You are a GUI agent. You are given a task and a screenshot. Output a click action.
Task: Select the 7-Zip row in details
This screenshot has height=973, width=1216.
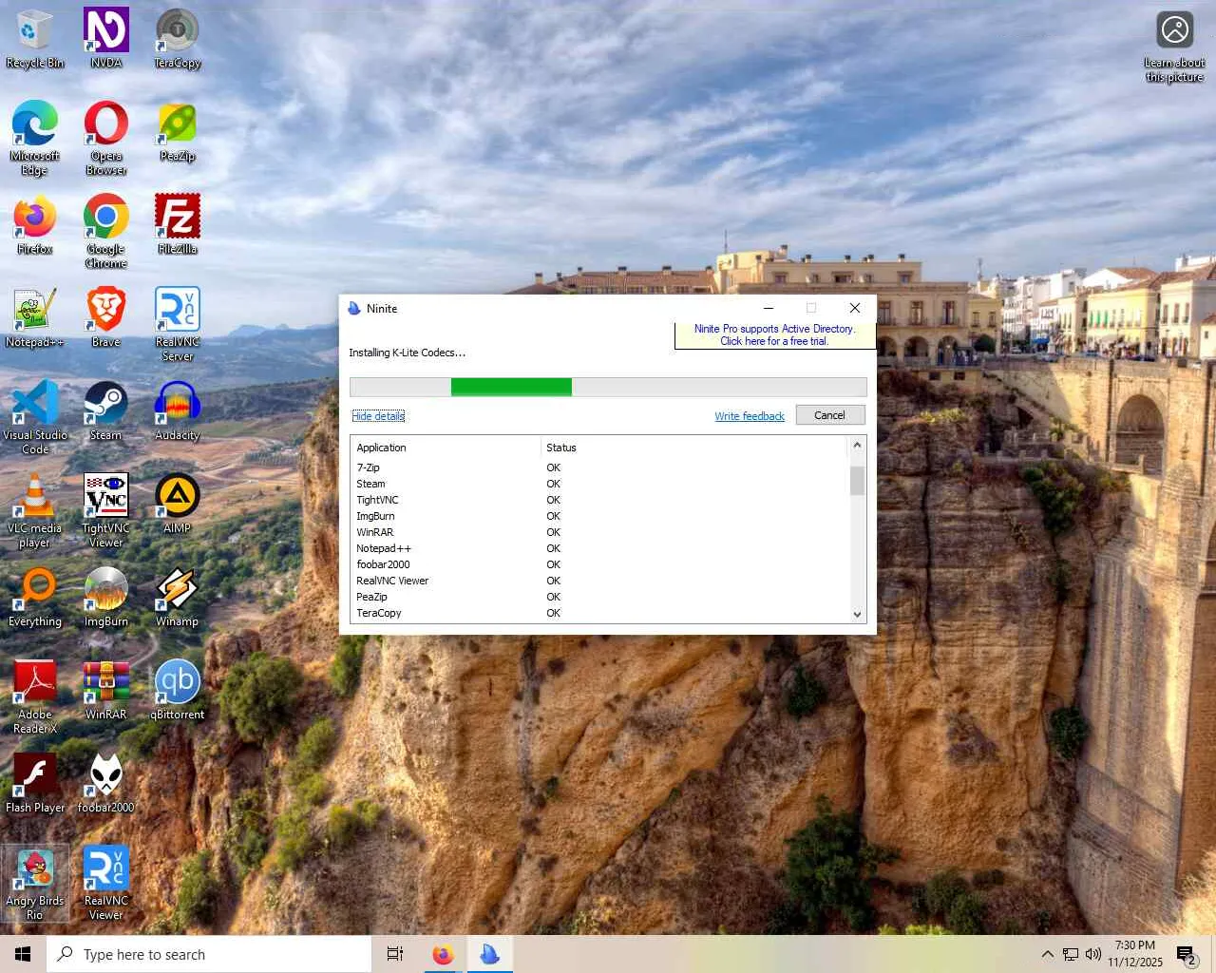pos(598,467)
